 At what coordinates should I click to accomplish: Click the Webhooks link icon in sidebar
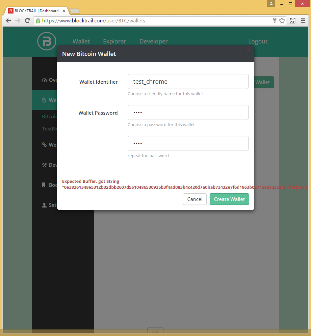click(44, 145)
